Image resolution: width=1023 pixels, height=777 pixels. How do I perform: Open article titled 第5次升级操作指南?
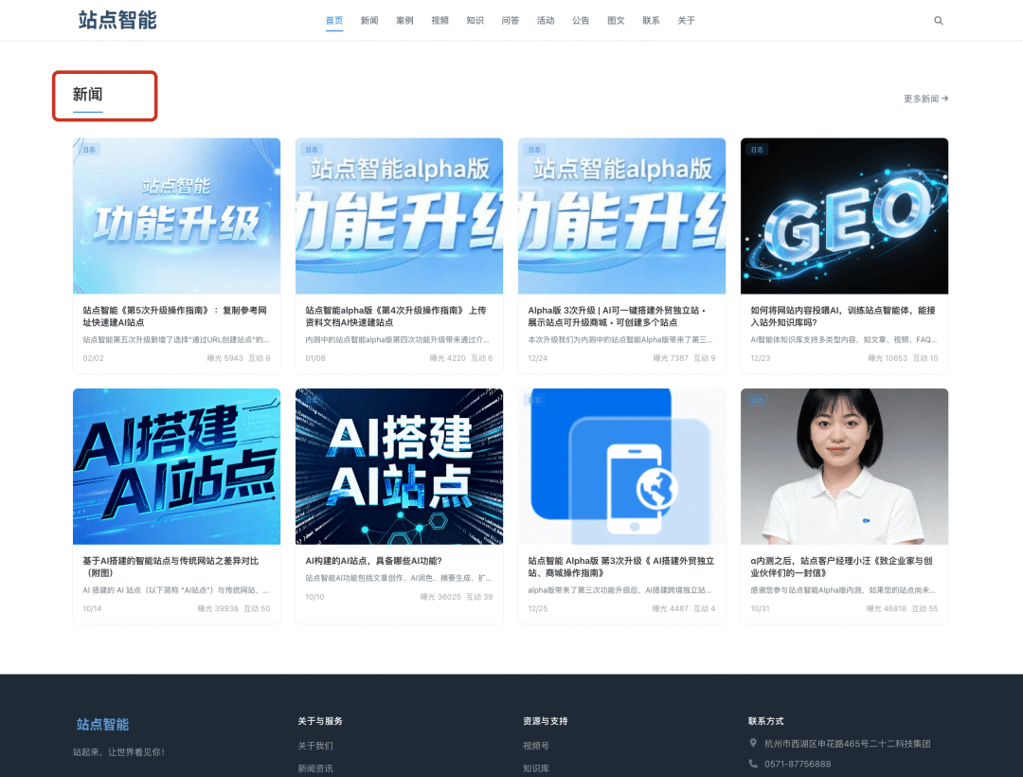click(x=175, y=316)
